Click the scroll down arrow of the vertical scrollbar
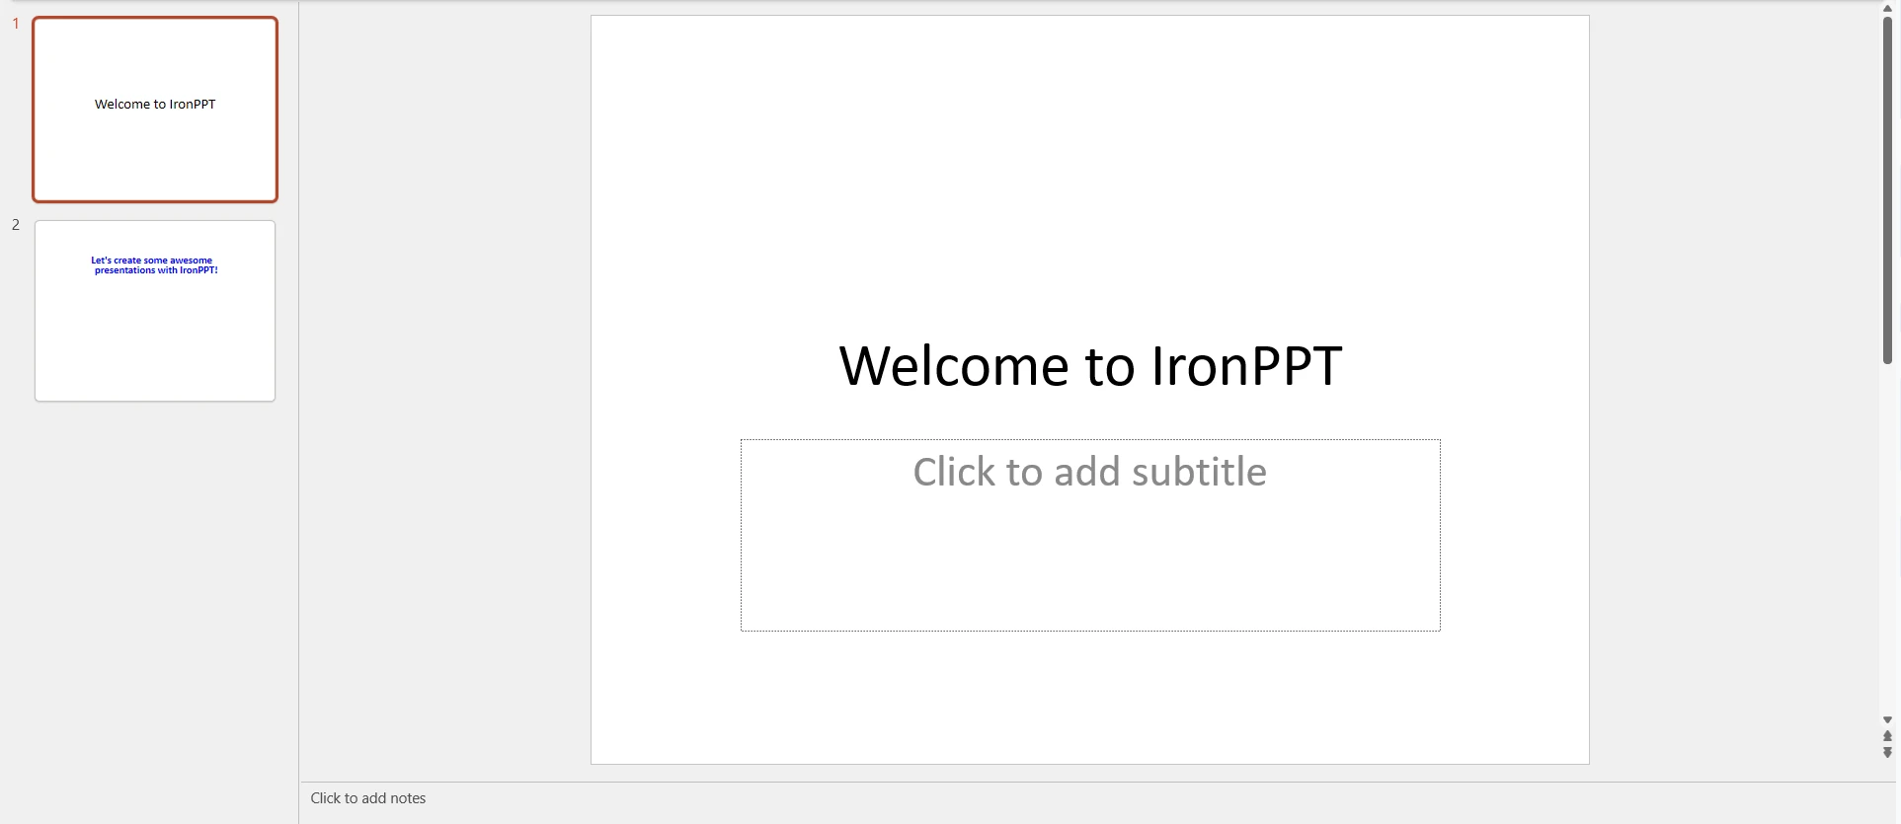Viewport: 1901px width, 824px height. [1887, 720]
